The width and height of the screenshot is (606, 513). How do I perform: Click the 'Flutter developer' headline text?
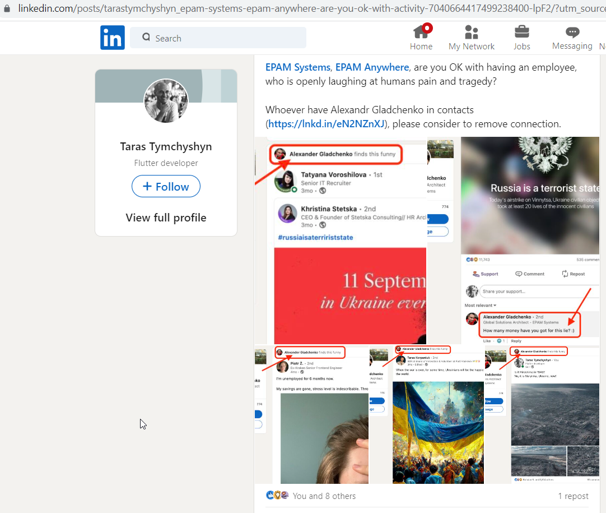pyautogui.click(x=166, y=163)
